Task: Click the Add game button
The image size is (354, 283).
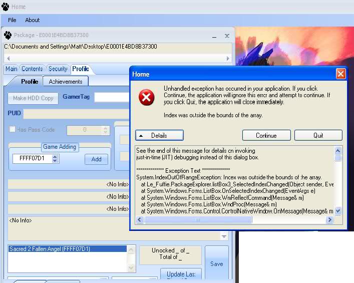Action: tap(96, 159)
